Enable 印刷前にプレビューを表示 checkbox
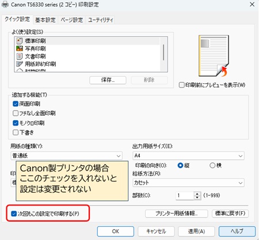The image size is (259, 240). [181, 85]
